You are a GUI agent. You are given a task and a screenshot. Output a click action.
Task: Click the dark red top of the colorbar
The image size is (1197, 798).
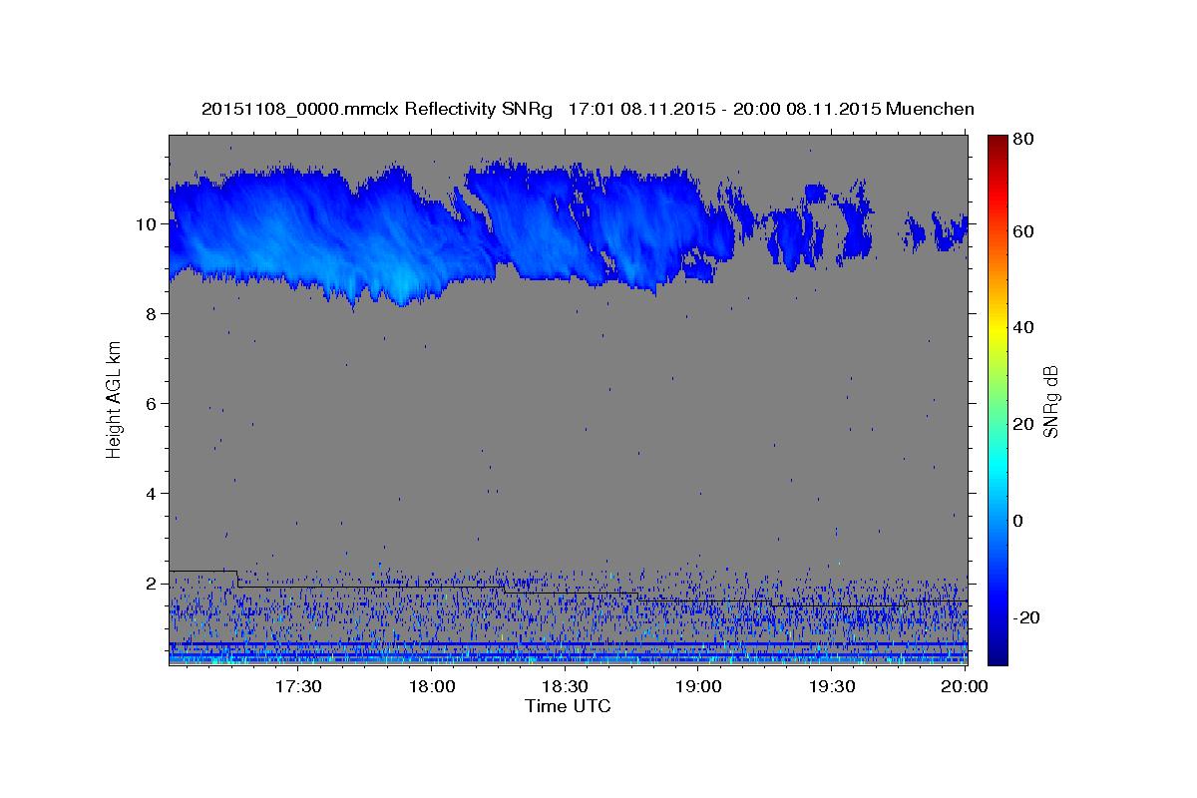[997, 141]
